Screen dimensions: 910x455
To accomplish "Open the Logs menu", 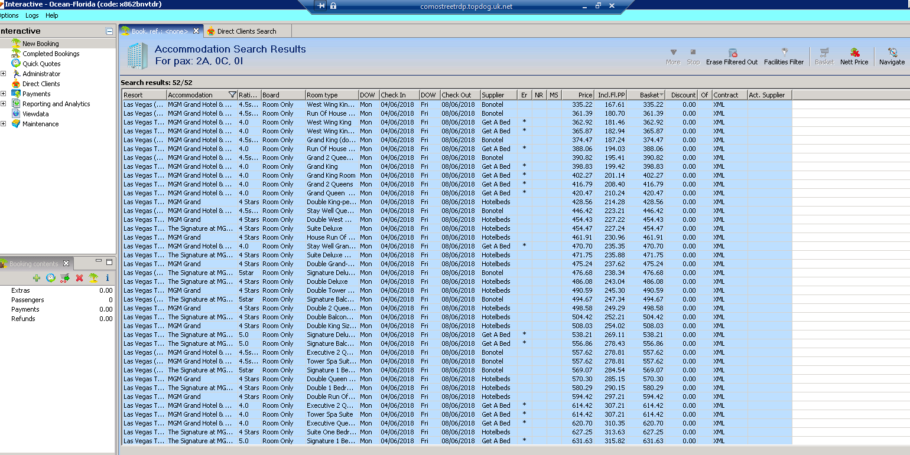I will [32, 15].
